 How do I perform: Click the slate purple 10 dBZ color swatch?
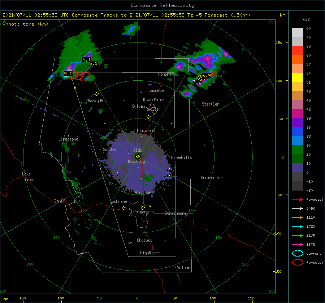click(x=298, y=168)
